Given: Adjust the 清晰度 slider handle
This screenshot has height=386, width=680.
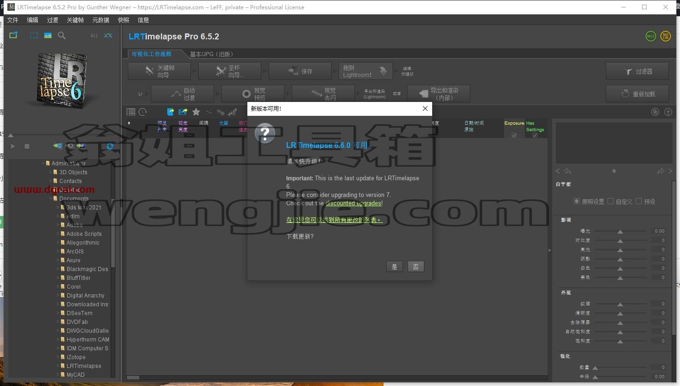Looking at the screenshot, I should 620,313.
